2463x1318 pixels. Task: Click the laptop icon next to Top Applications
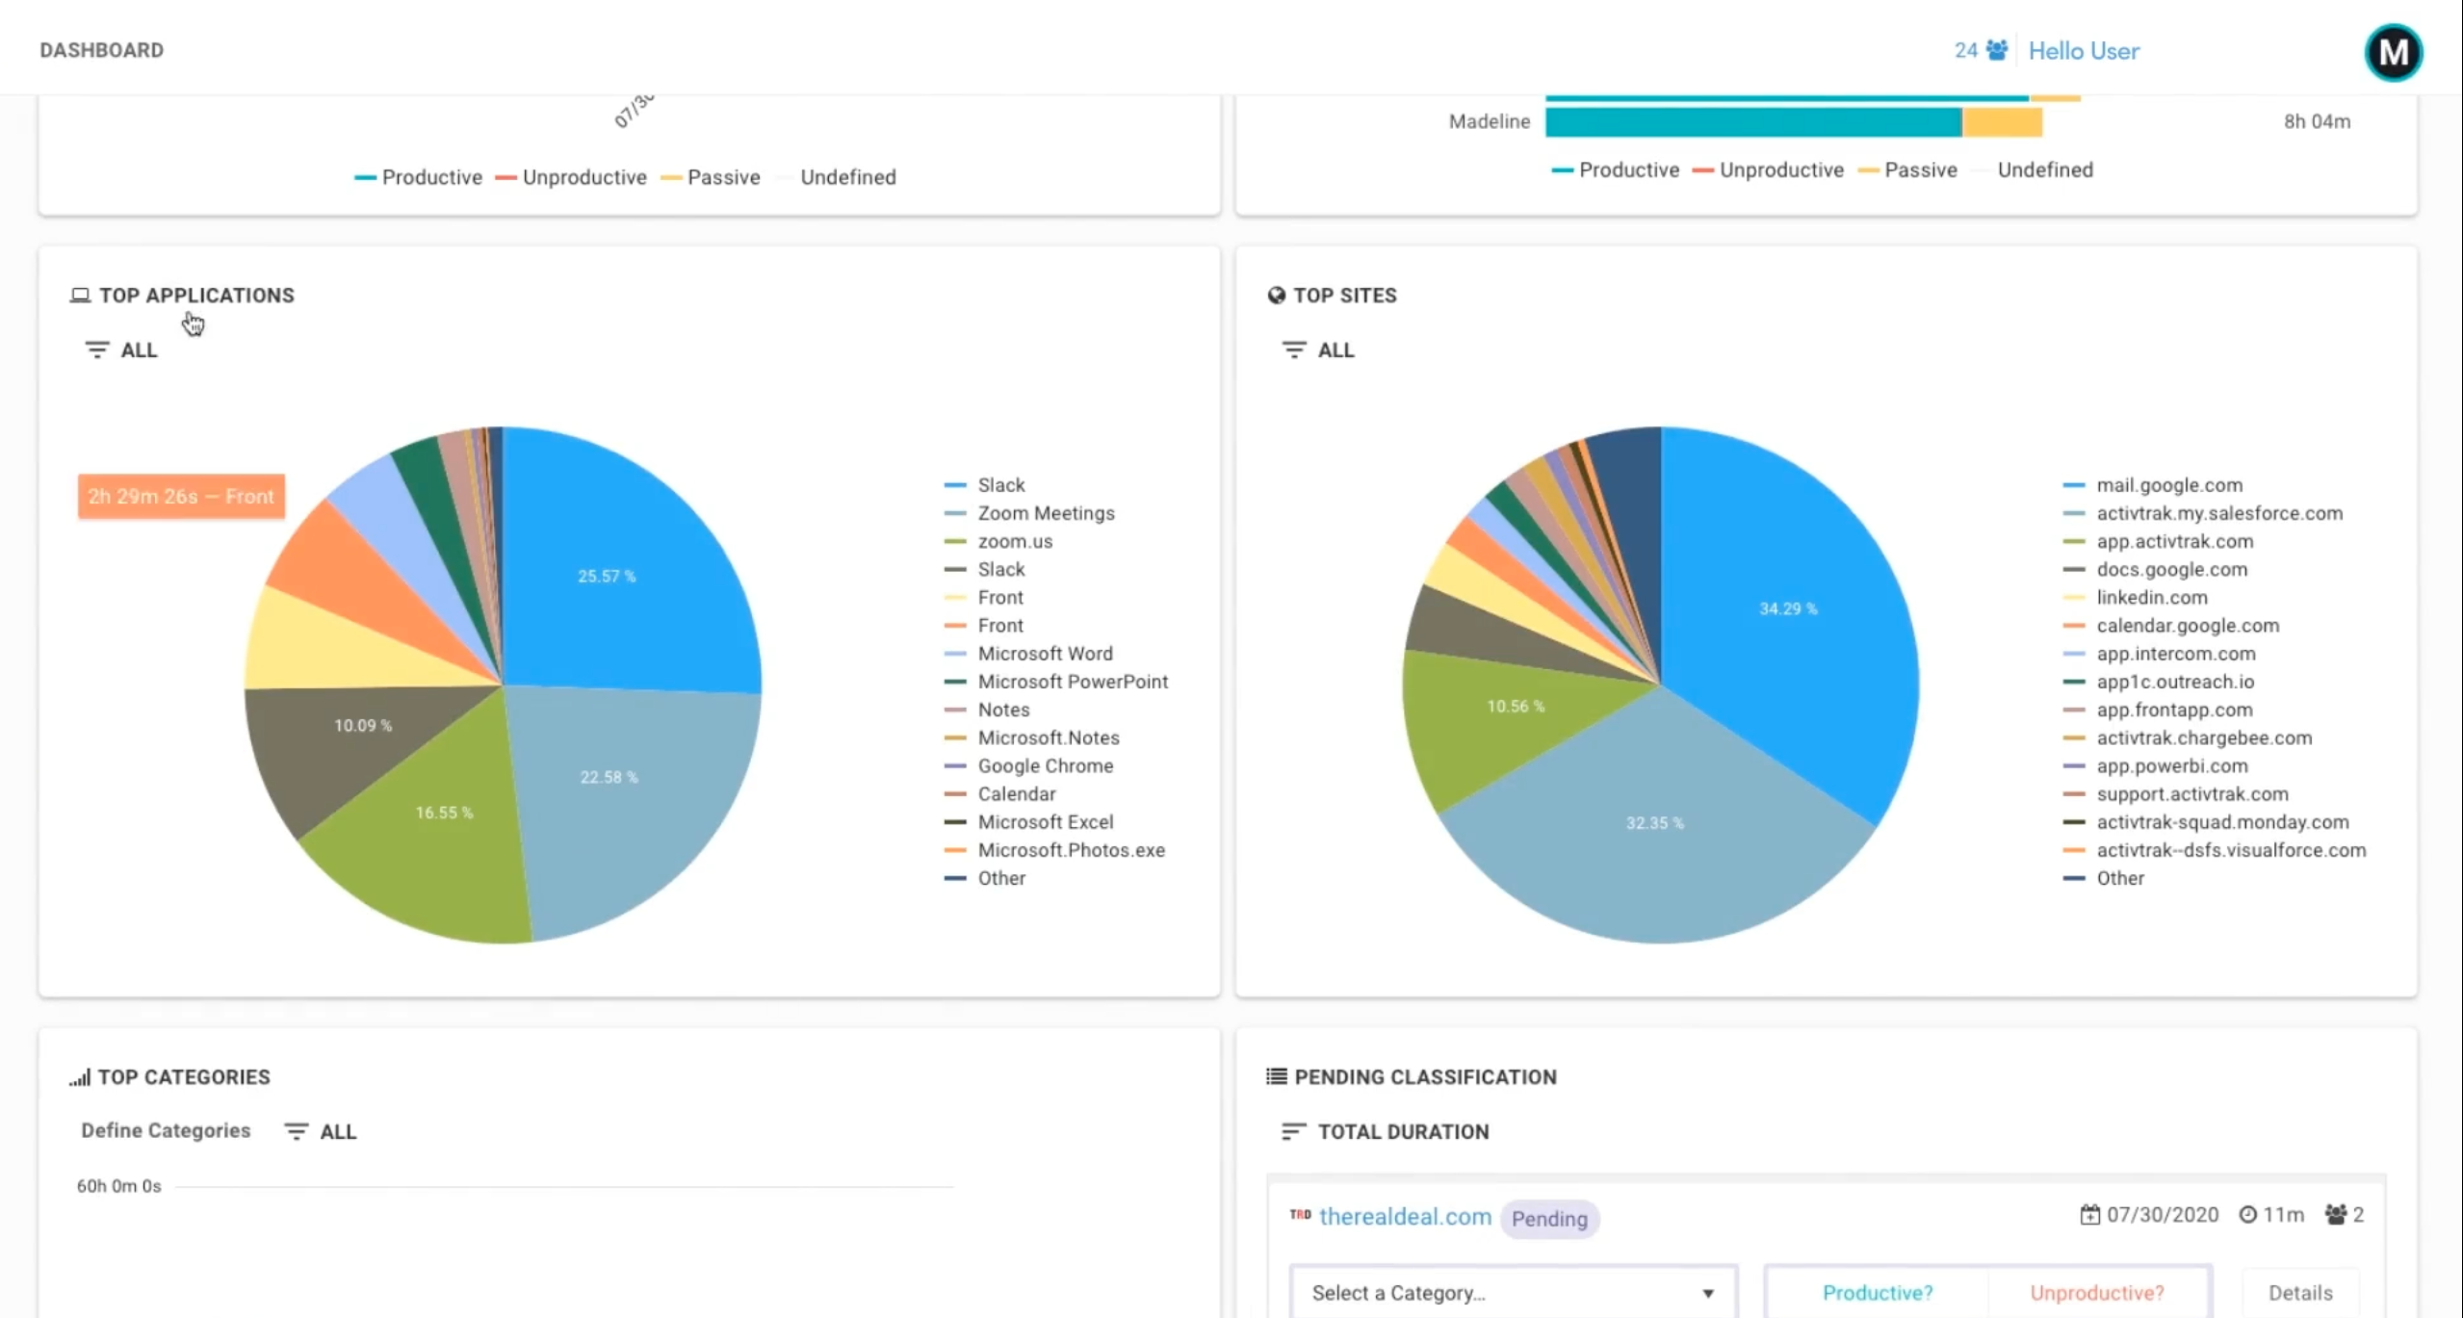point(80,296)
